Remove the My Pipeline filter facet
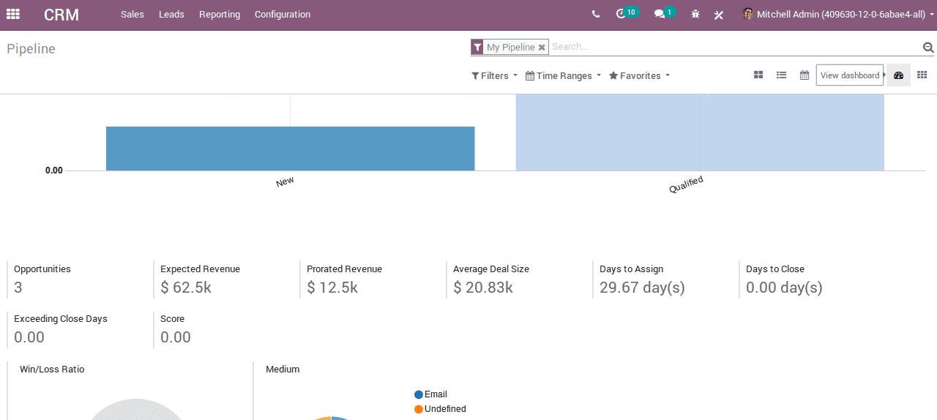937x420 pixels. pos(542,48)
